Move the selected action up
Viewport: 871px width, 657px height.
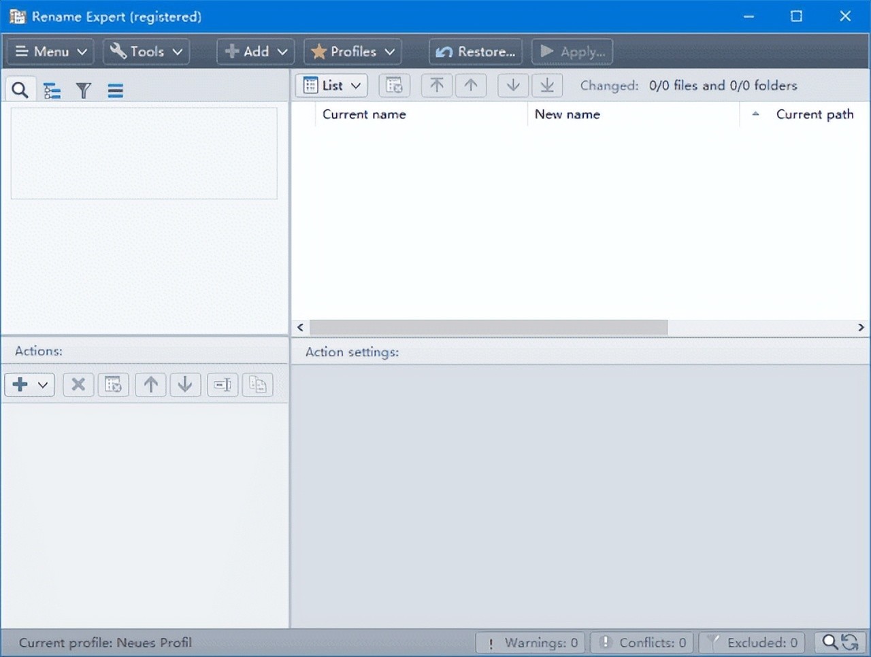tap(150, 385)
